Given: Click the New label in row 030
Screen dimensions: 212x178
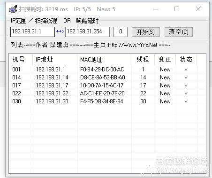Looking at the screenshot, I should tap(165, 101).
